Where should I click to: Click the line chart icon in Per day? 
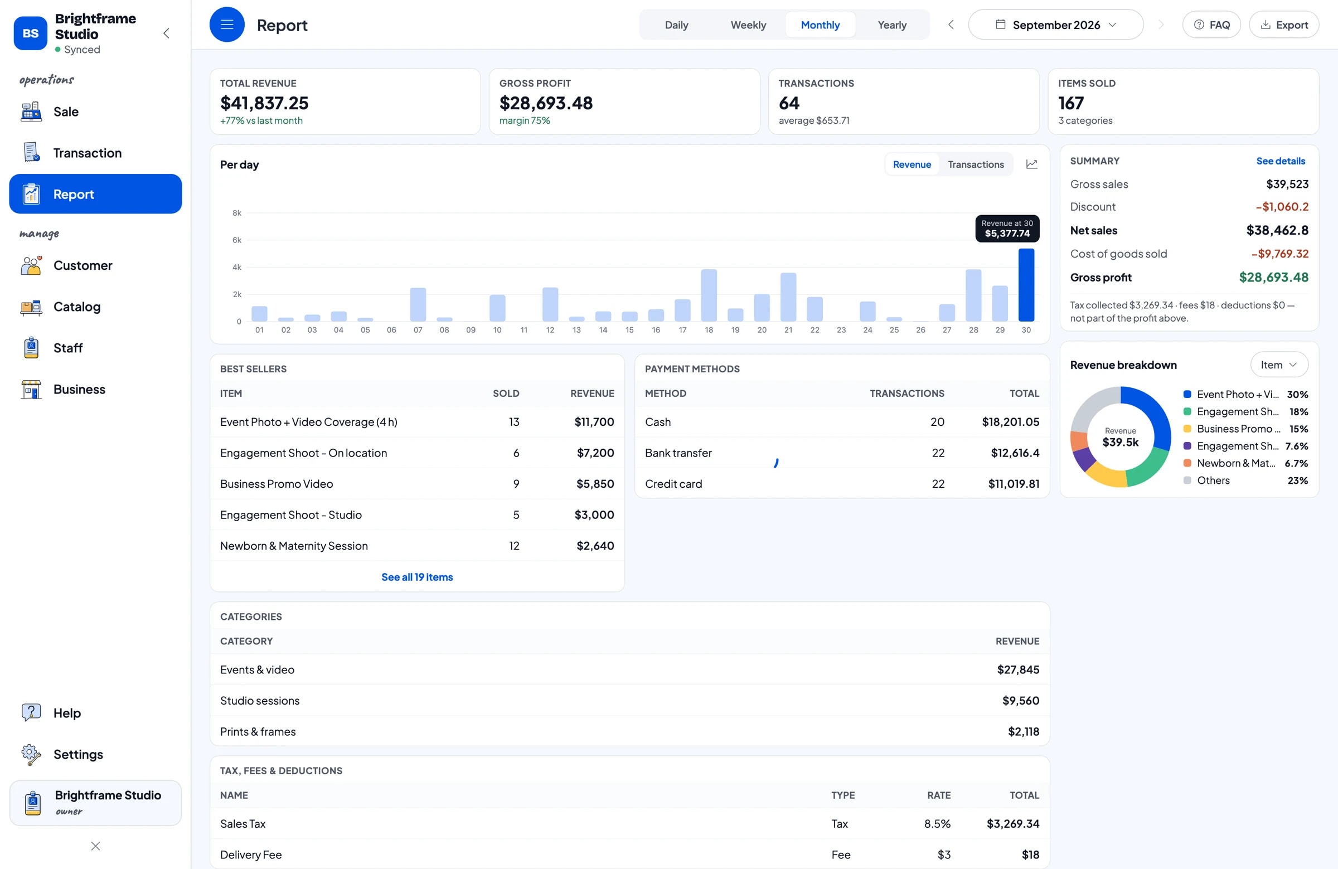(1031, 164)
